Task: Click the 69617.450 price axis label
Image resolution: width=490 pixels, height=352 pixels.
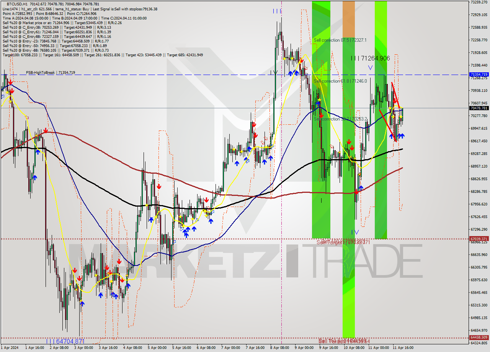Action: click(x=479, y=141)
